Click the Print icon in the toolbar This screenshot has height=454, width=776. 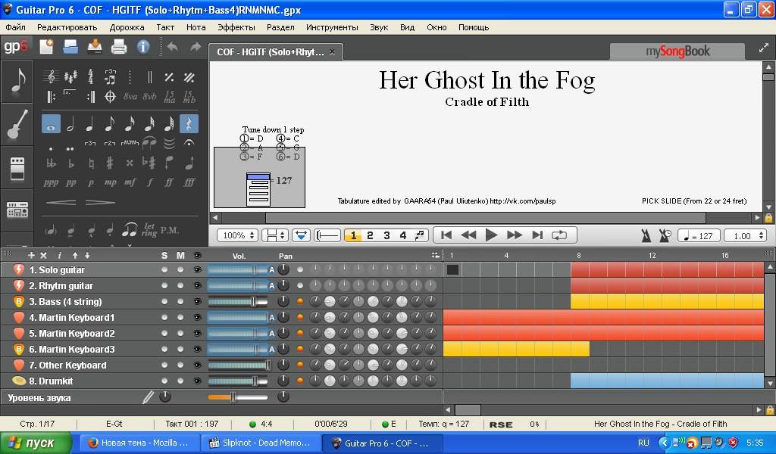tap(119, 47)
